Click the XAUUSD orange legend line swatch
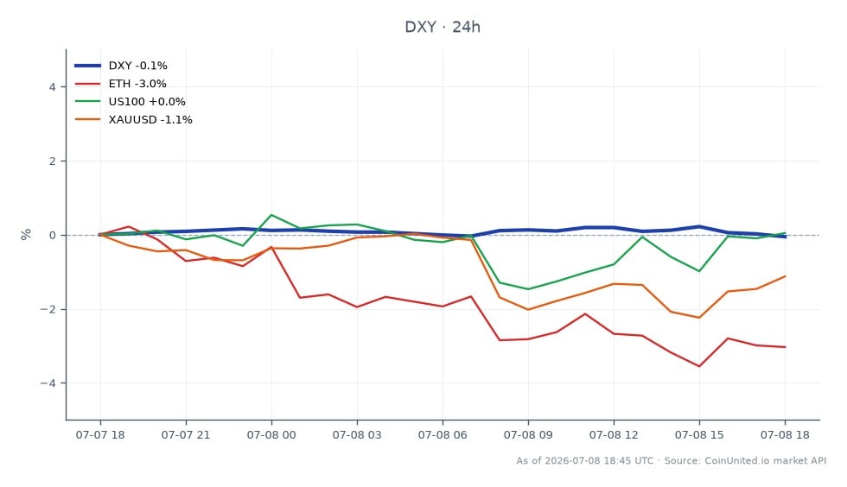This screenshot has width=847, height=487. pos(87,119)
